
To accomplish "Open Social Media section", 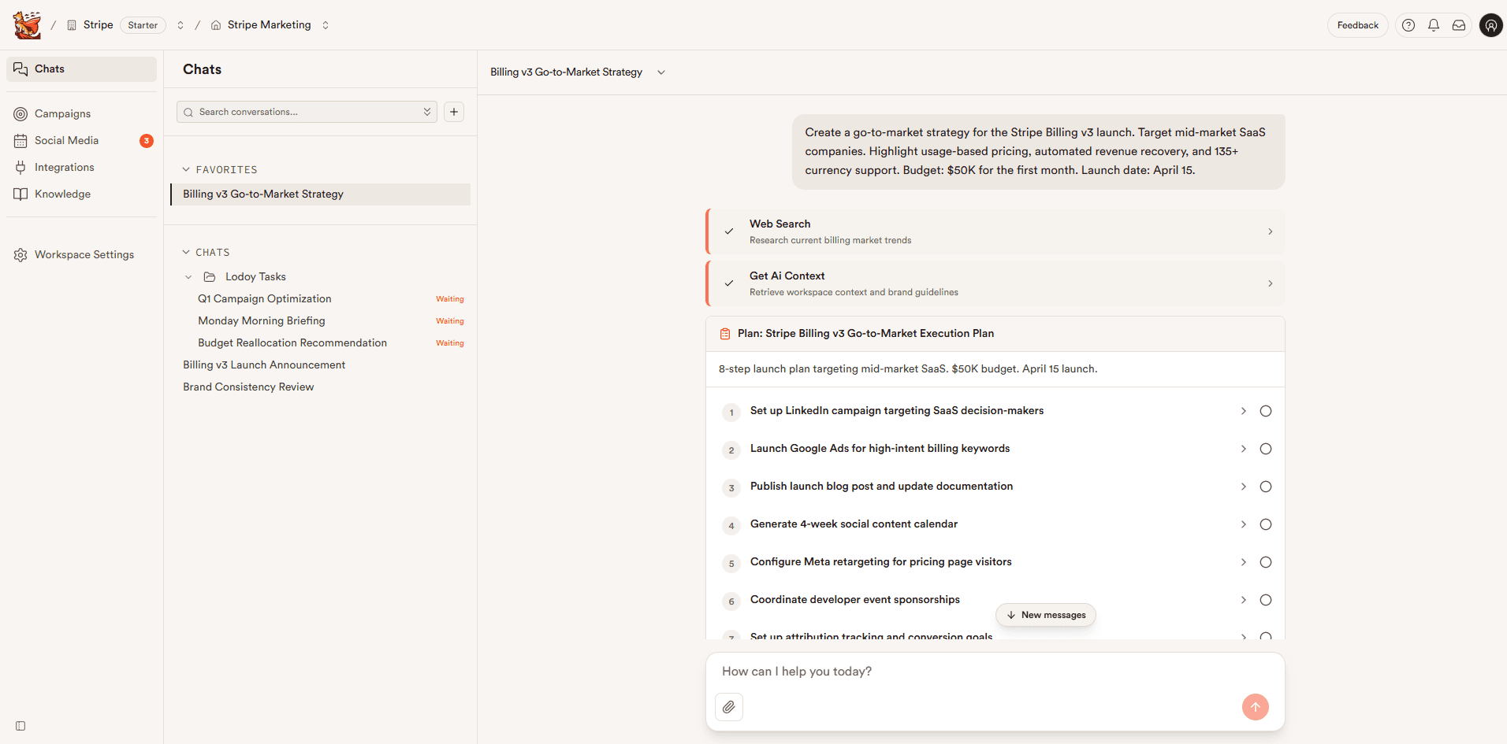I will [66, 141].
